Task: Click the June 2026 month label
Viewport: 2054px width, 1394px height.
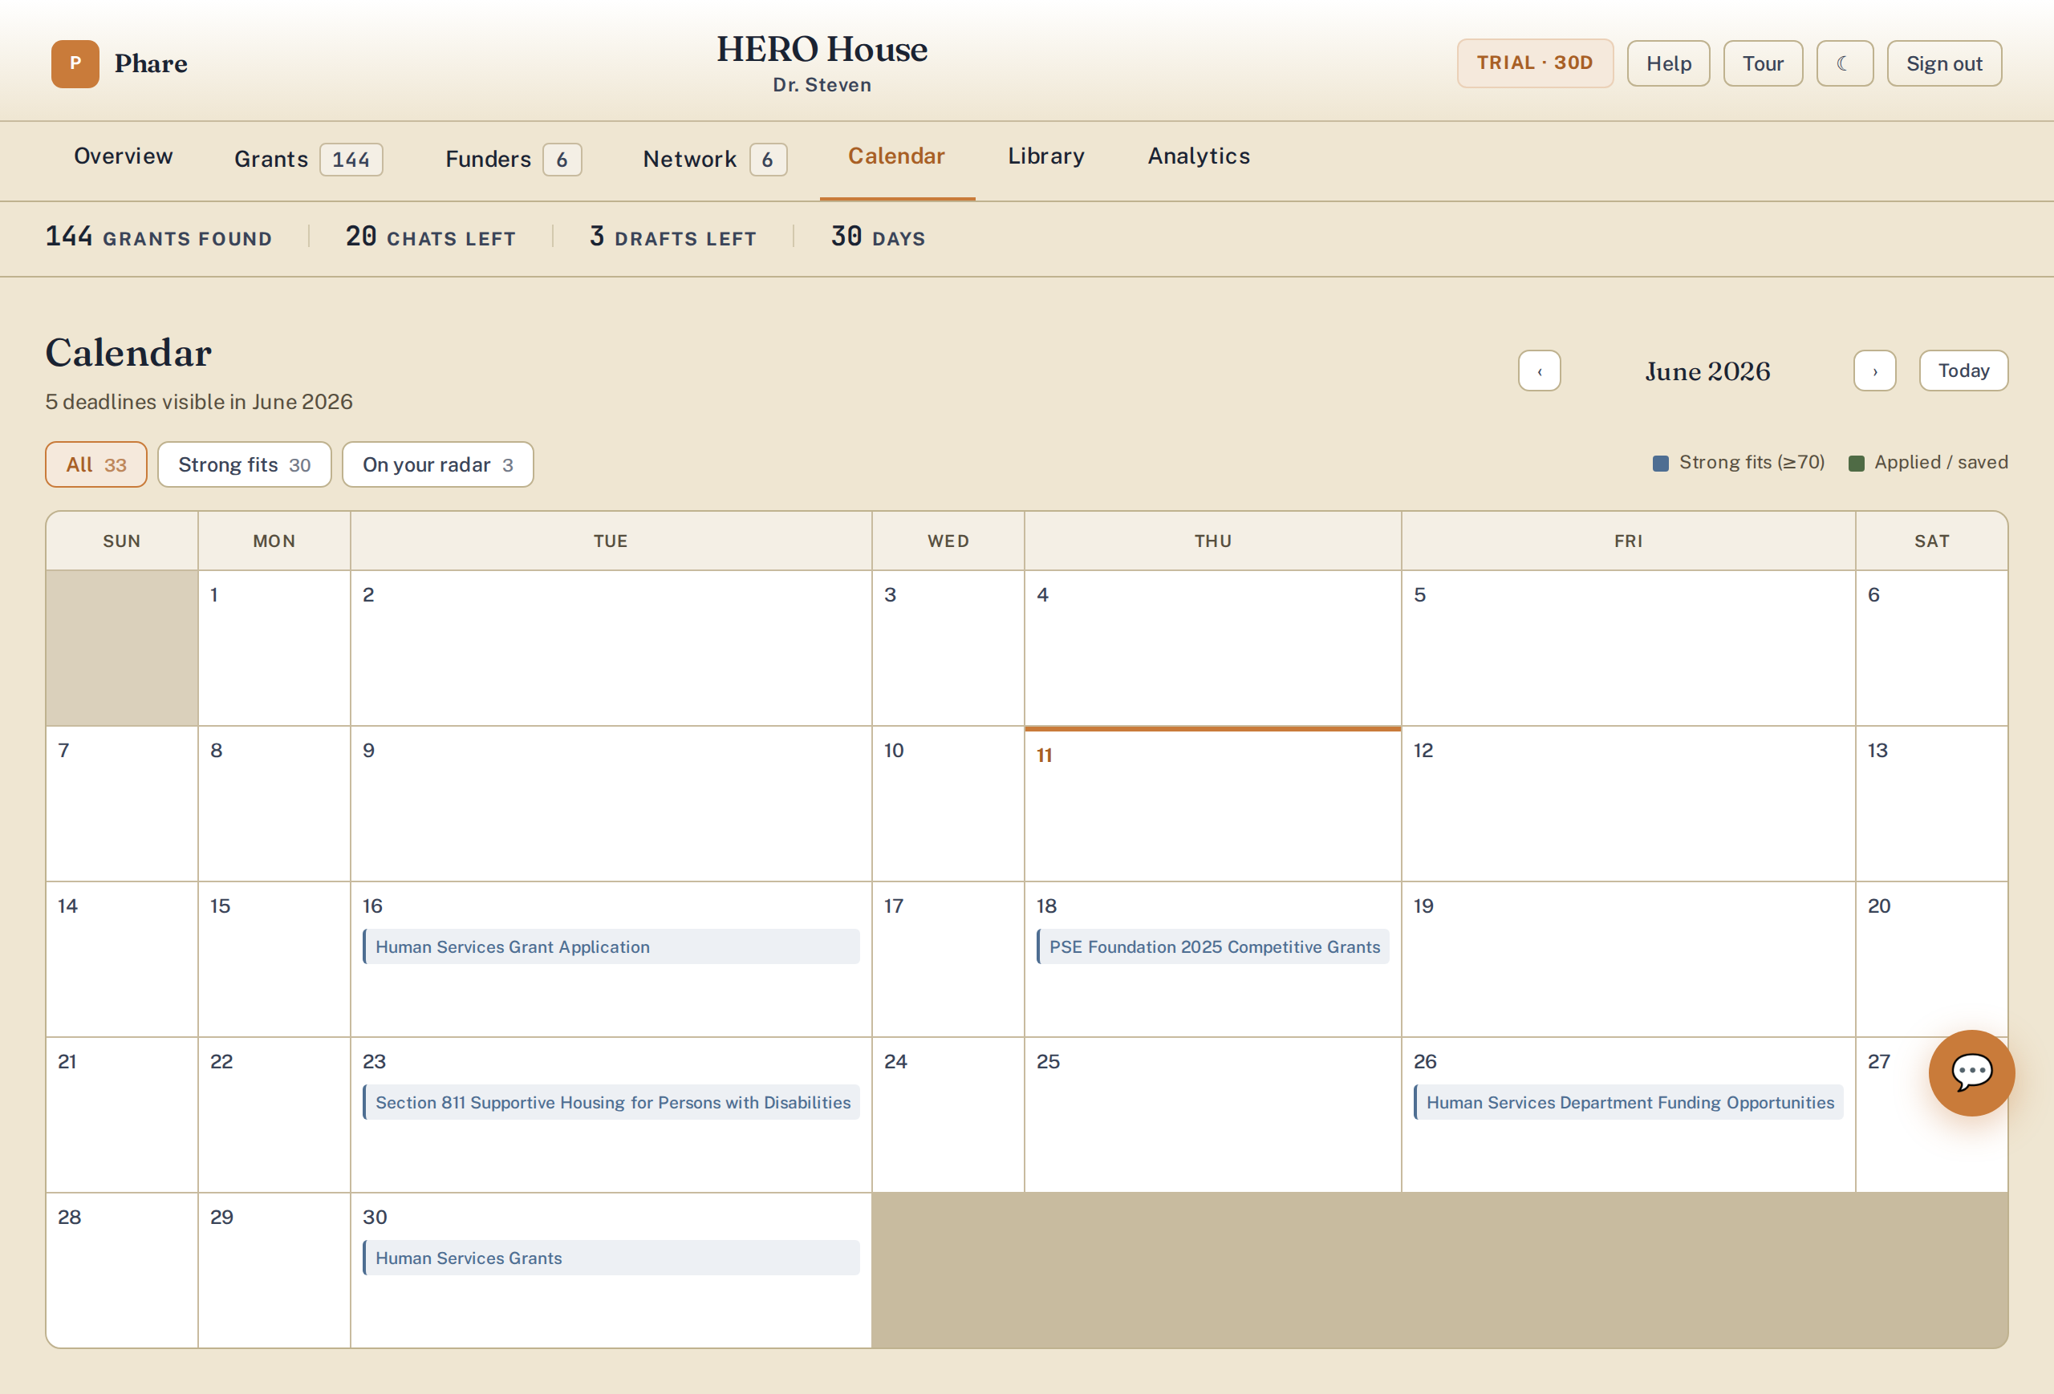Action: (x=1707, y=372)
